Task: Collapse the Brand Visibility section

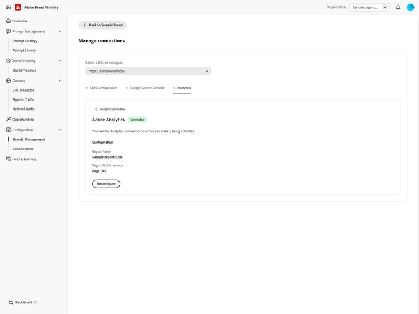Action: (x=60, y=61)
